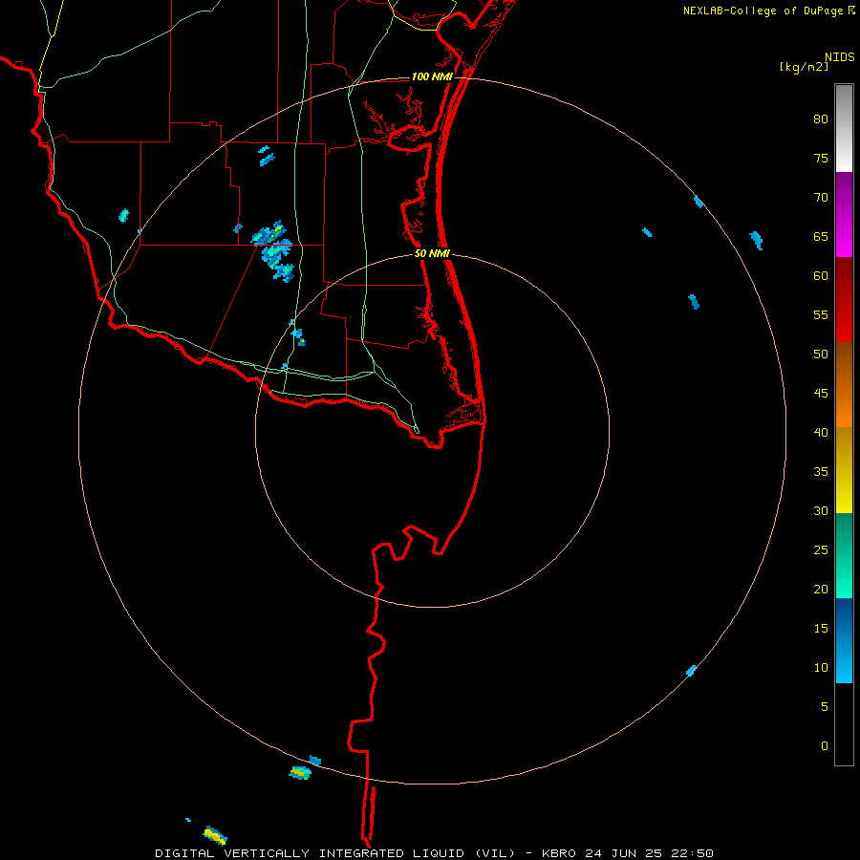
Task: Click the scale value 10
Action: 821,668
